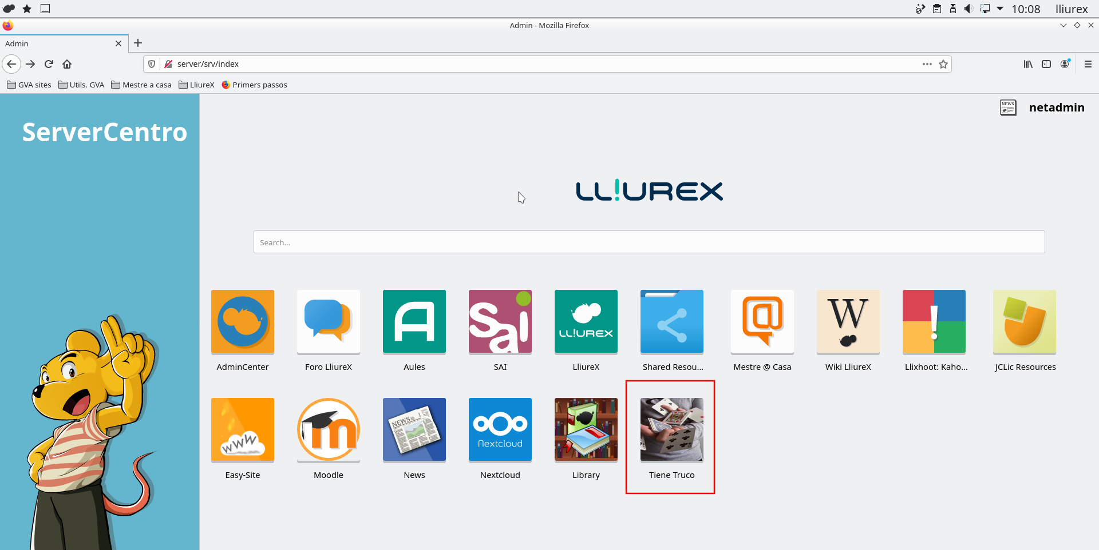The width and height of the screenshot is (1099, 550).
Task: Open the SAI application icon
Action: 500,321
